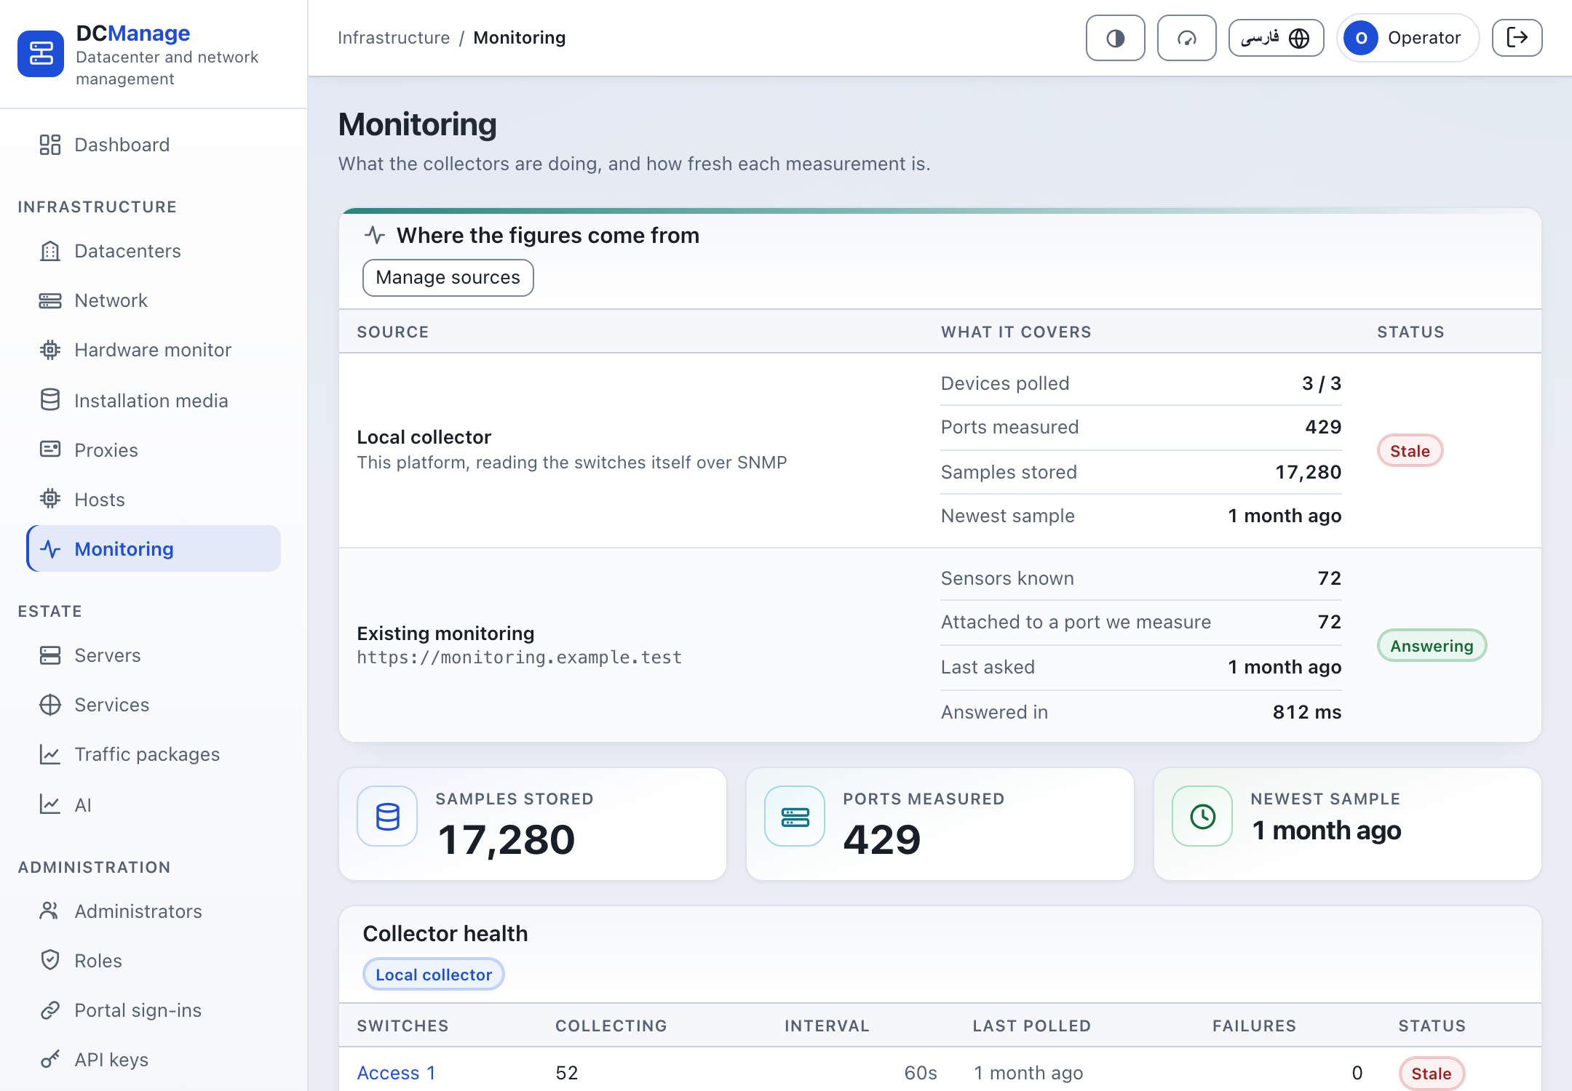Select the Local collector chip in Collector health

[x=434, y=975]
